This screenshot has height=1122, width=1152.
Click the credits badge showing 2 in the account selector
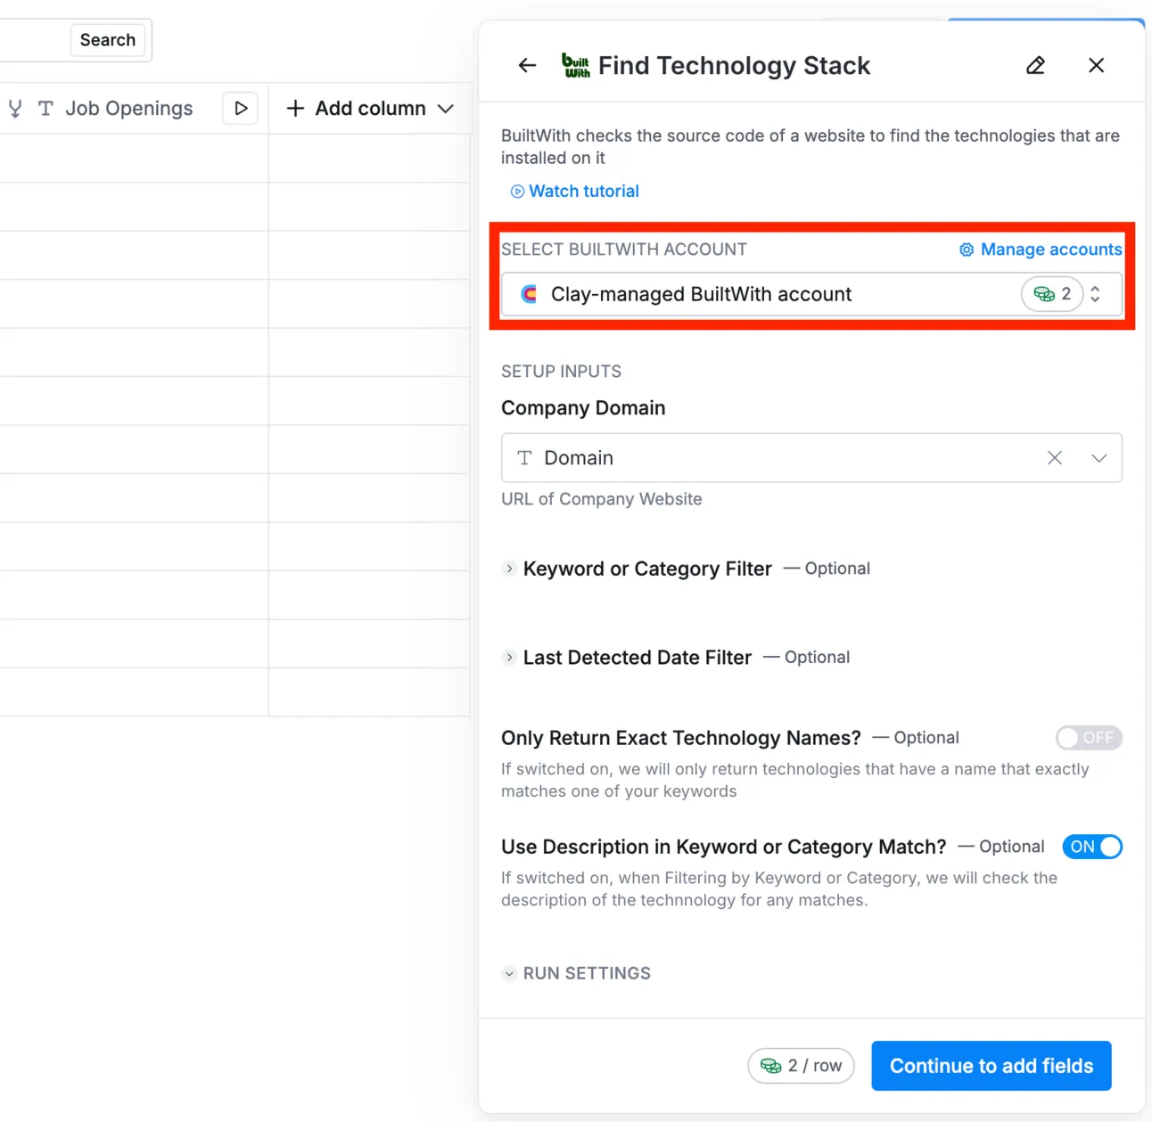pyautogui.click(x=1052, y=294)
